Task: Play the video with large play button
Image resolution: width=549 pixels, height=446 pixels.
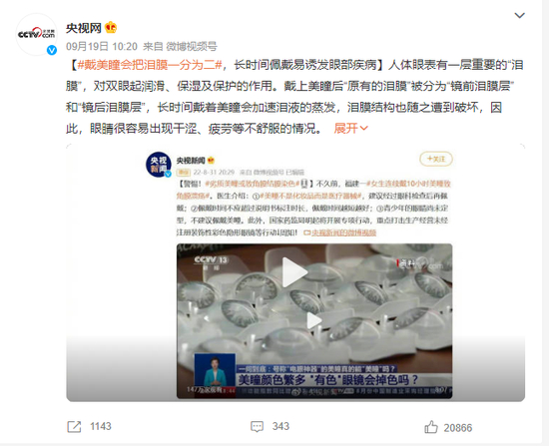Action: point(294,272)
